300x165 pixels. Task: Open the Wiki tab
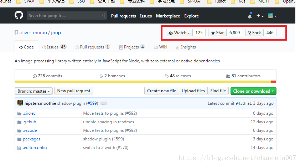[x=161, y=47]
